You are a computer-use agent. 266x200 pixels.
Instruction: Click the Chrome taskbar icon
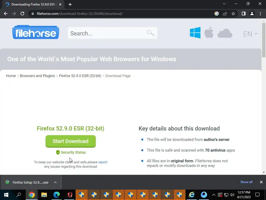click(31, 195)
